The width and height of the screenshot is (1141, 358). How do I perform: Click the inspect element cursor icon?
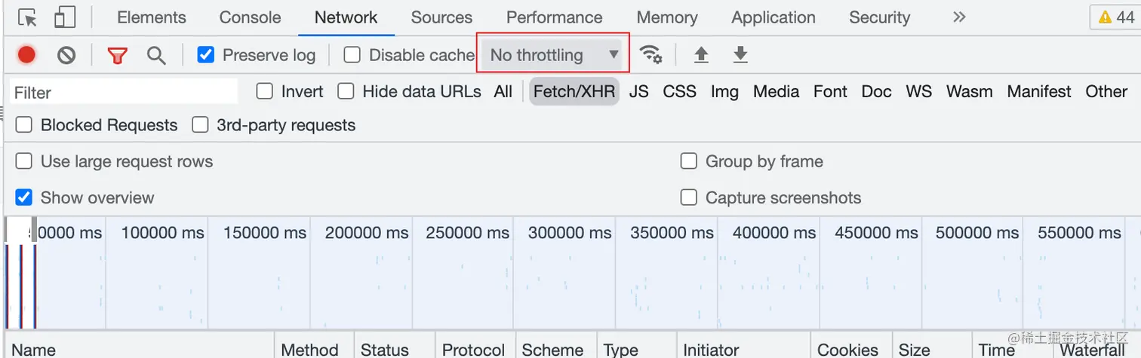pyautogui.click(x=28, y=17)
